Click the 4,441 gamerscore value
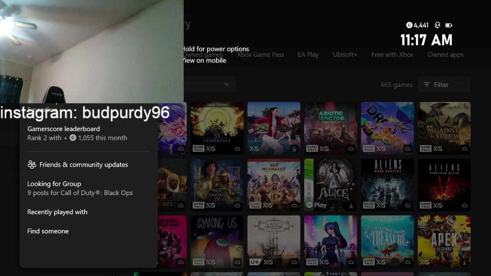 click(x=421, y=25)
